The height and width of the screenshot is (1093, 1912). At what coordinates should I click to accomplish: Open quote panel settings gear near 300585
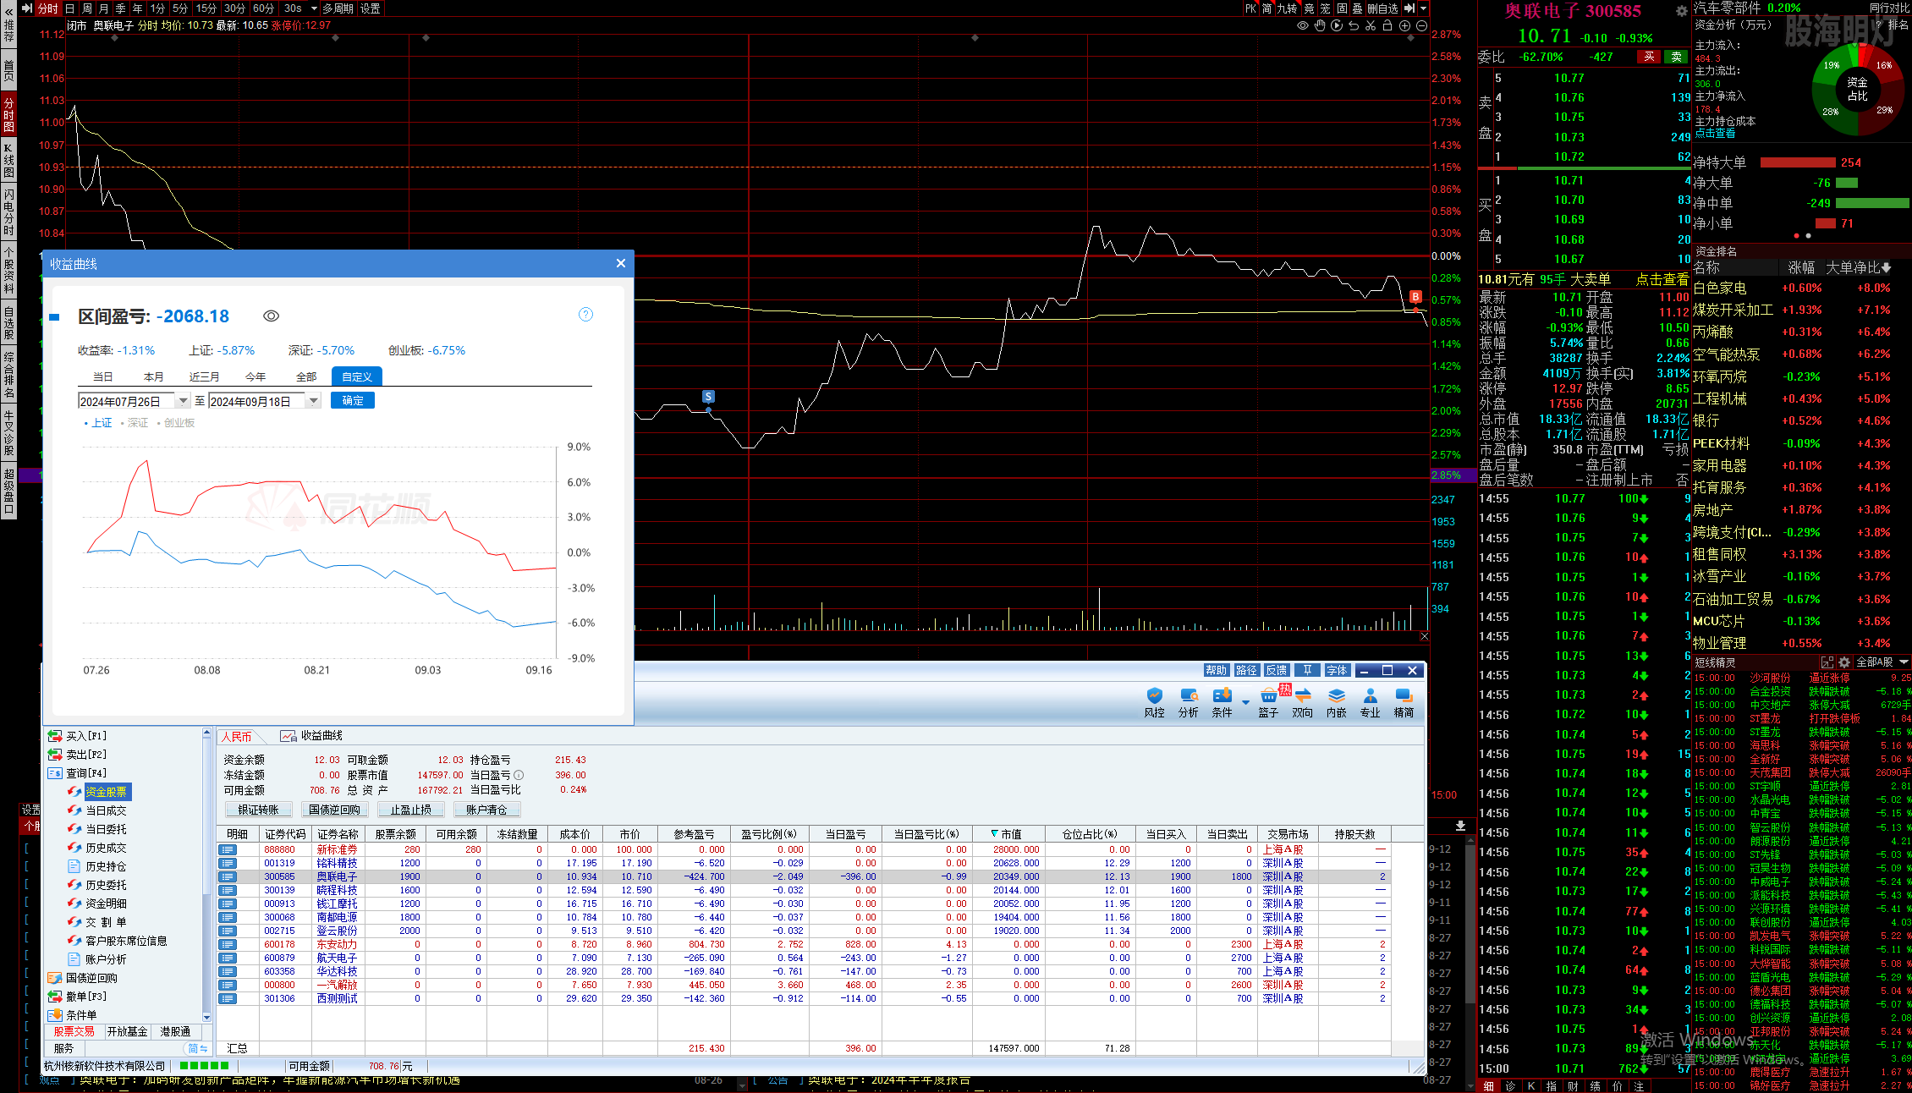coord(1681,11)
